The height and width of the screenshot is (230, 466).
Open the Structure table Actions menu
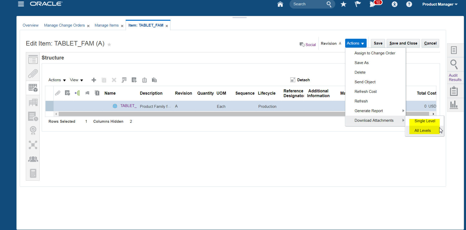(x=57, y=80)
